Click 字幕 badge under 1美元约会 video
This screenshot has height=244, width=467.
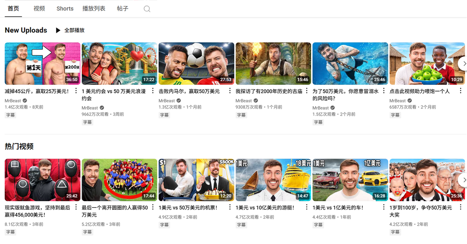coord(88,122)
